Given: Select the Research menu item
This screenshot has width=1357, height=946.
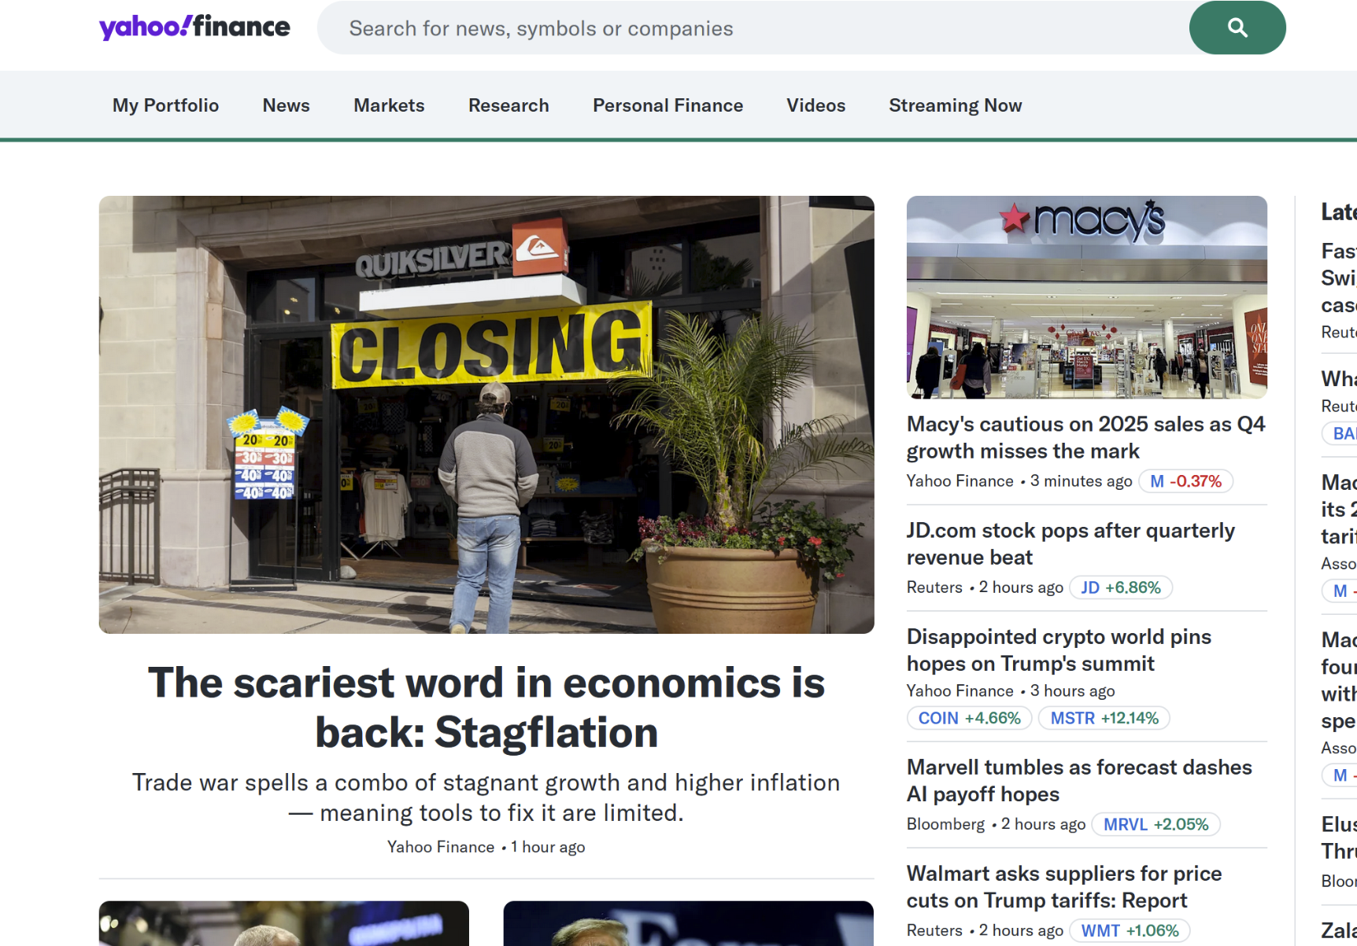Looking at the screenshot, I should (508, 105).
